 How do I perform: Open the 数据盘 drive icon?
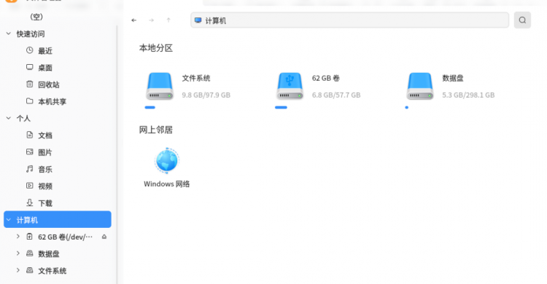(x=420, y=86)
